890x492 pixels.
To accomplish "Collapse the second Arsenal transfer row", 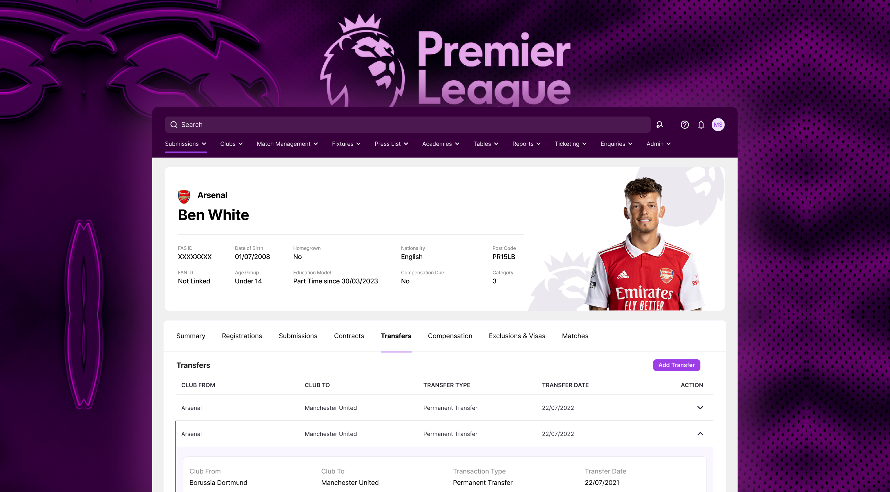I will click(x=700, y=434).
